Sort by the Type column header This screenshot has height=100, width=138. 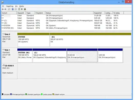click(x=30, y=13)
